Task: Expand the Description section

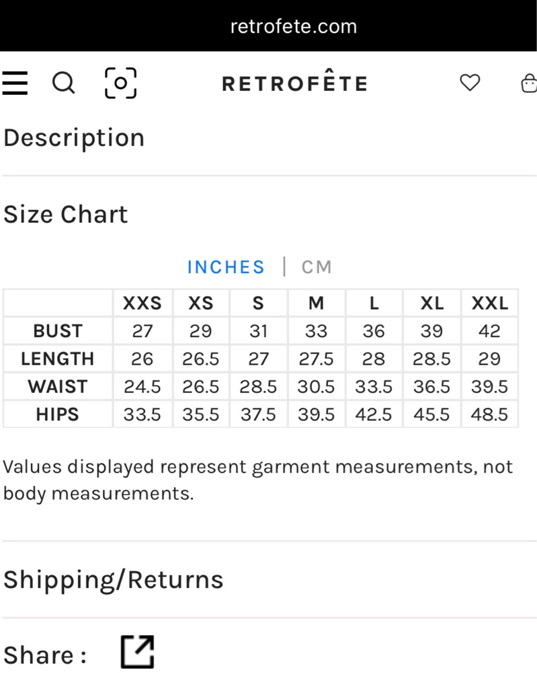Action: [74, 138]
